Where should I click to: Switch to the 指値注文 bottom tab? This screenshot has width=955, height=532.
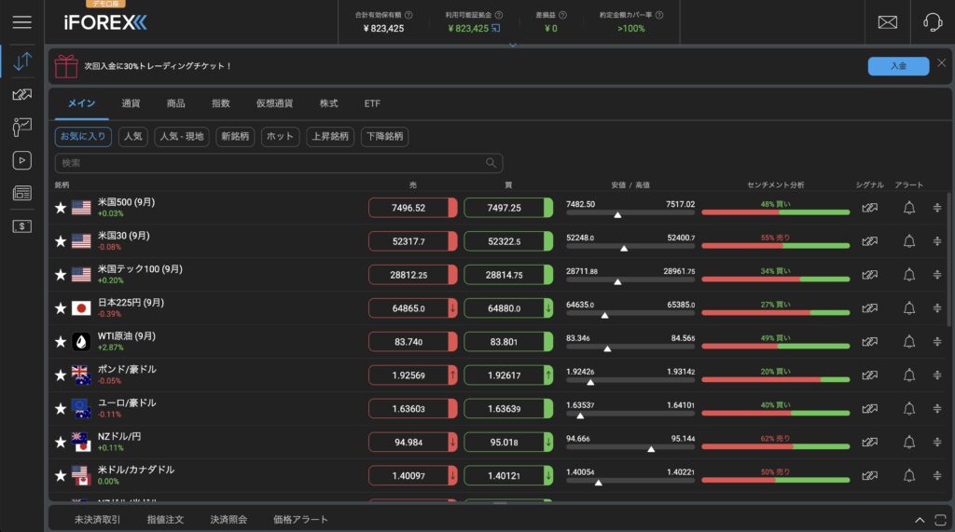tap(165, 520)
